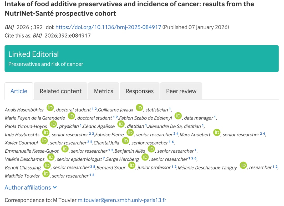Open Bernard Srour's ORCID icon
284x206 pixels.
[x=131, y=165]
